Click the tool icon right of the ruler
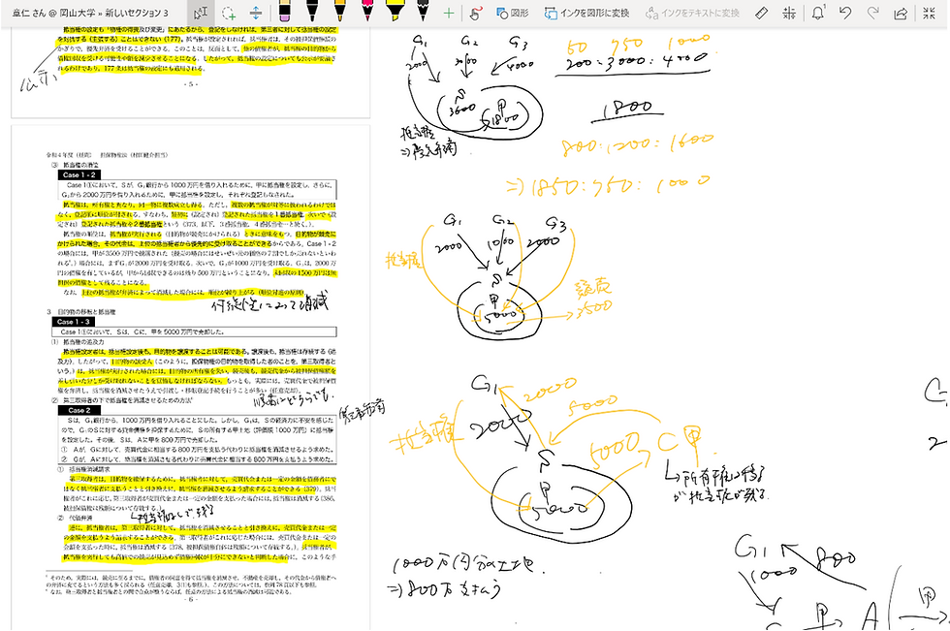The height and width of the screenshot is (631, 950). [x=789, y=13]
